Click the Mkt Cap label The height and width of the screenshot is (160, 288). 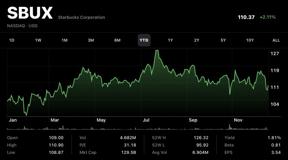tap(88, 153)
